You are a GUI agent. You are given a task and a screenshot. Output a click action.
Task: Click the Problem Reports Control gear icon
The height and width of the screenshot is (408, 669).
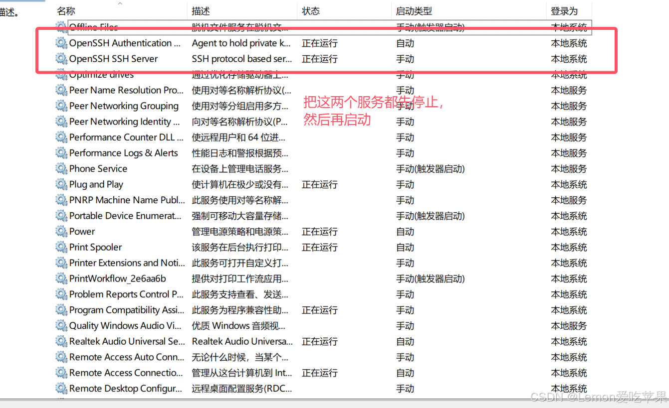coord(61,294)
